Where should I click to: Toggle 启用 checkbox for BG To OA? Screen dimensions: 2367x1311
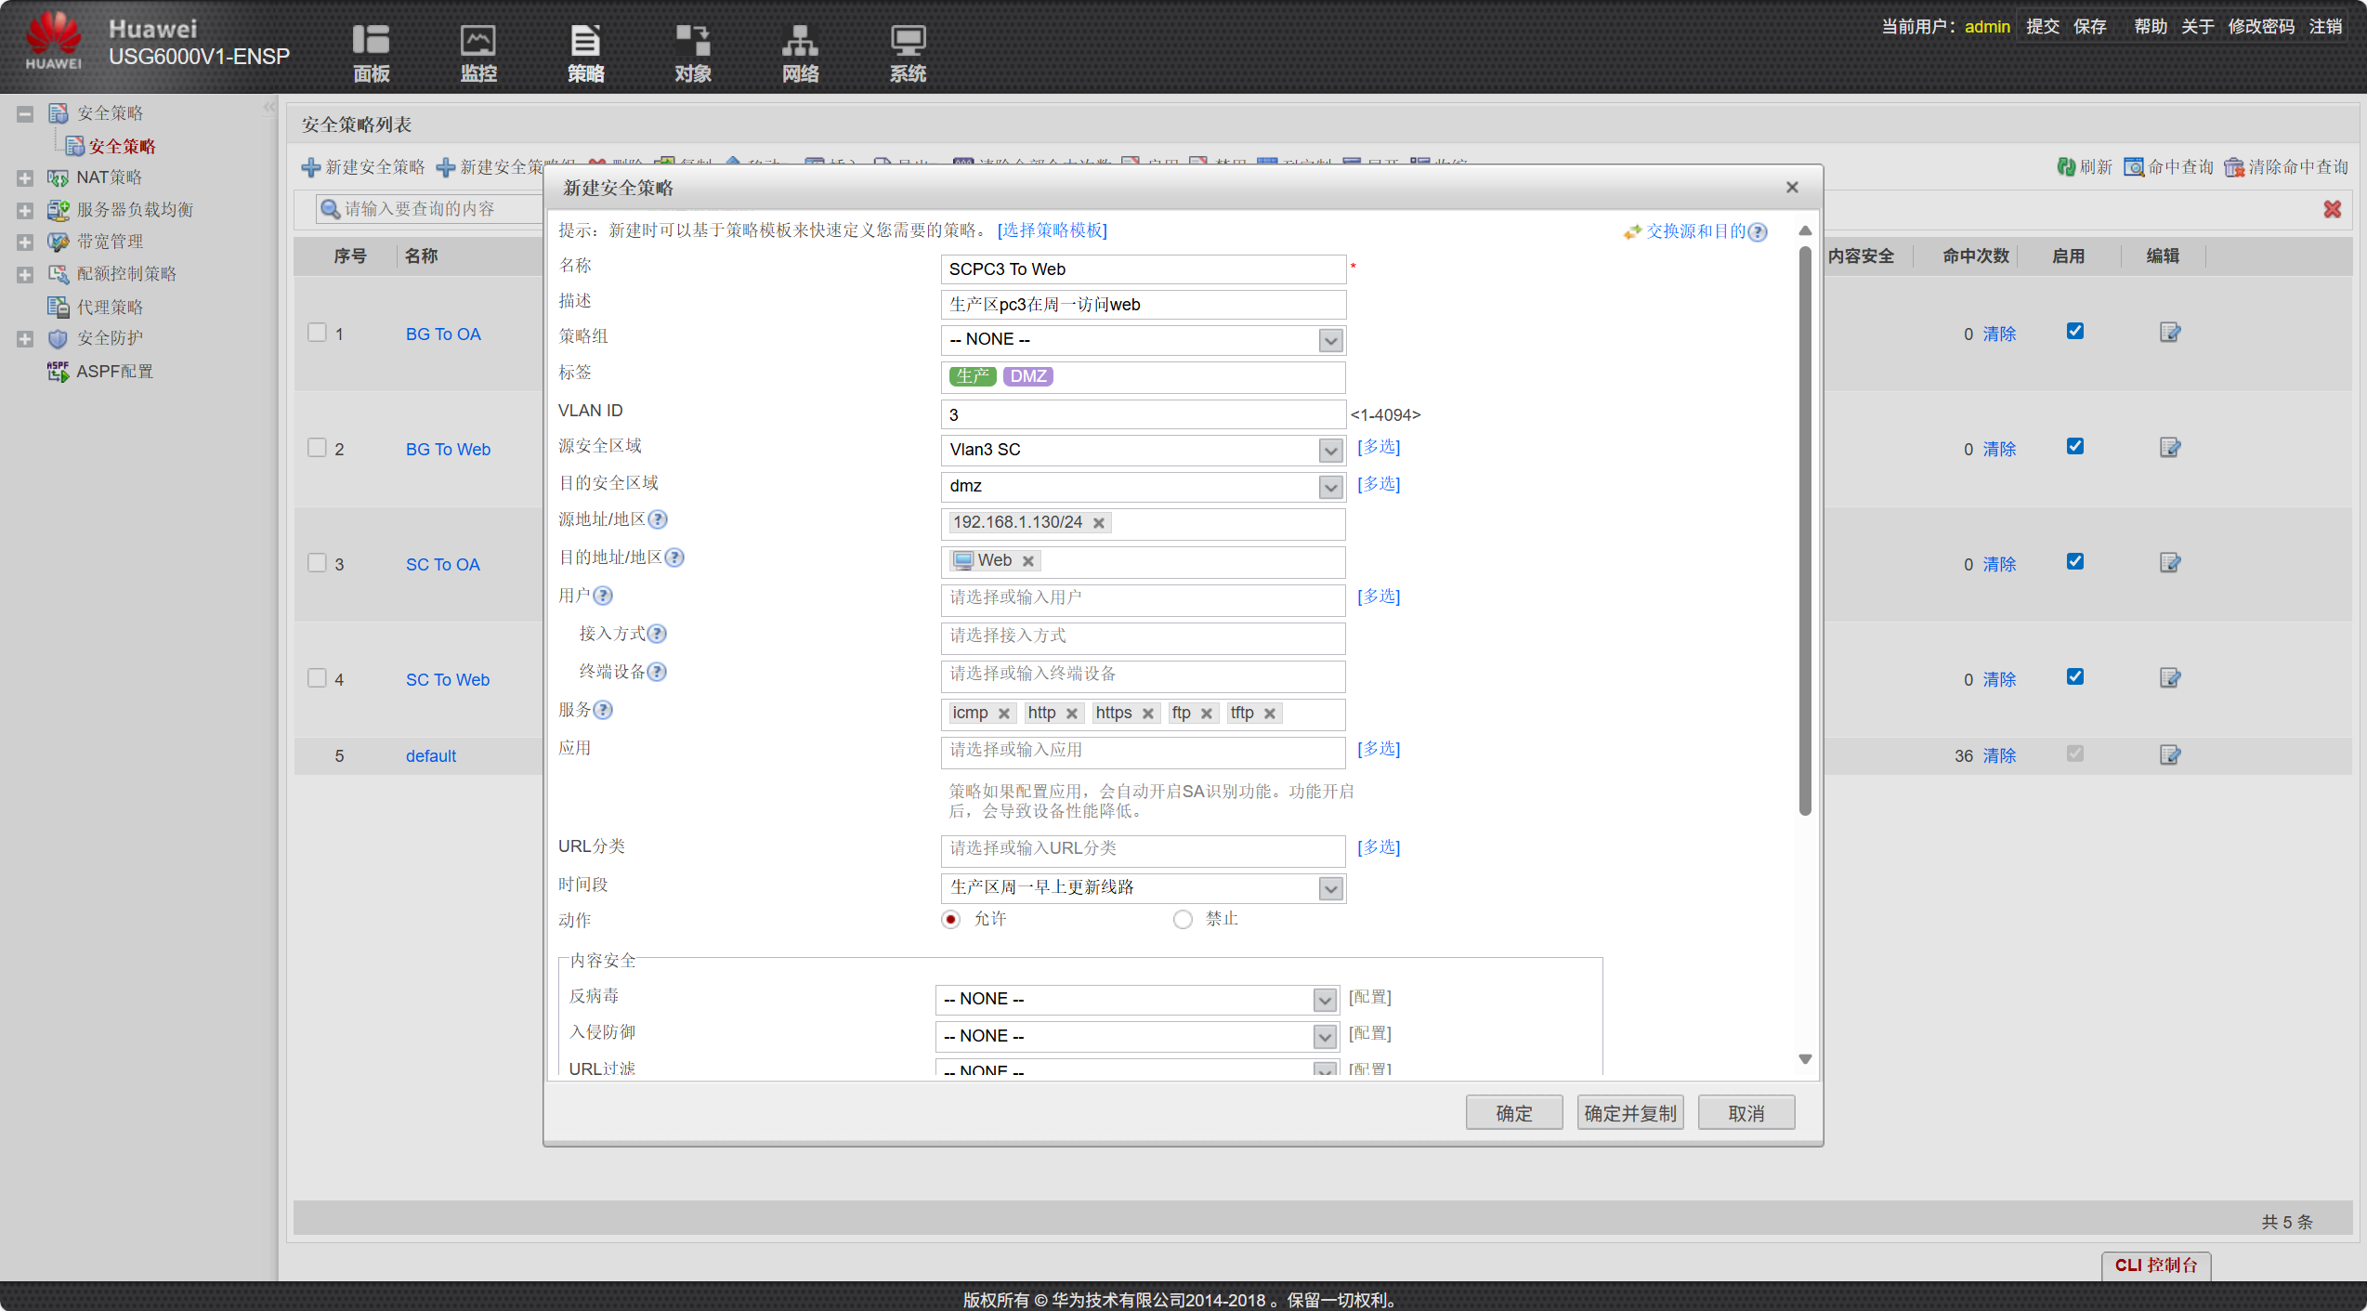tap(2075, 332)
